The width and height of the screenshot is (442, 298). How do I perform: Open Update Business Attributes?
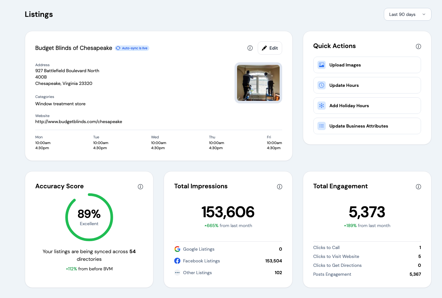(x=367, y=126)
